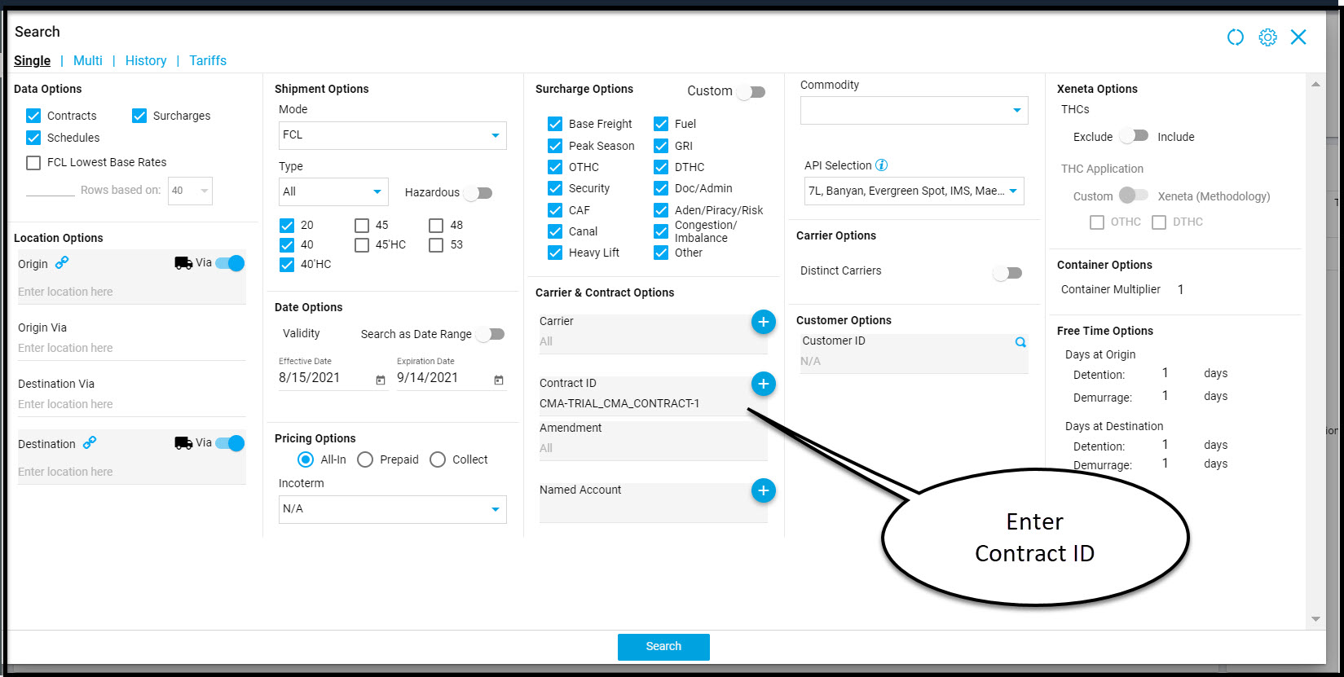
Task: Open the Effective Date calendar icon
Action: (x=381, y=380)
